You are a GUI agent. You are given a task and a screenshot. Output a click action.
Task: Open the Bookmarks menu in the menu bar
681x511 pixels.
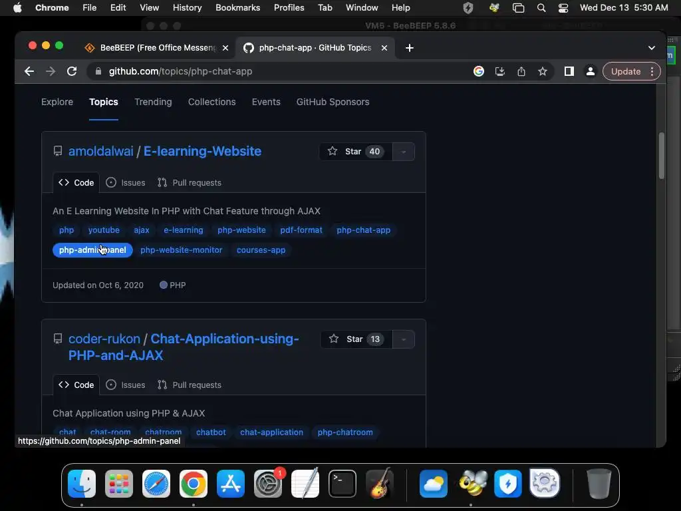[238, 8]
